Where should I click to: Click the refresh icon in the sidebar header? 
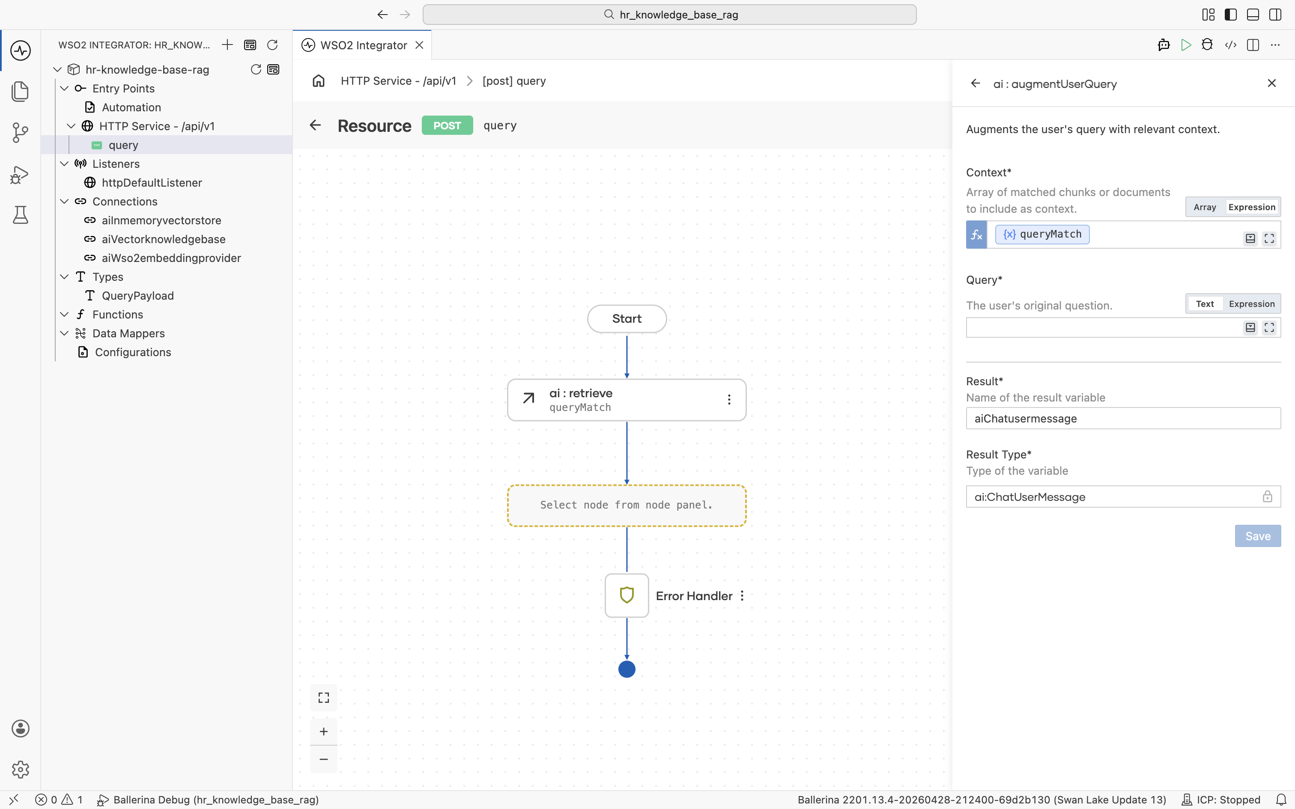point(272,45)
